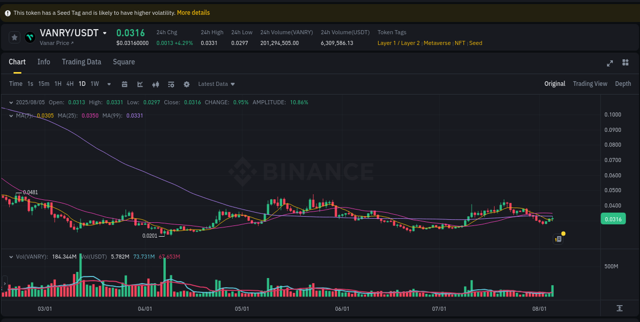Switch to the Depth chart view
The height and width of the screenshot is (322, 640).
coord(623,83)
